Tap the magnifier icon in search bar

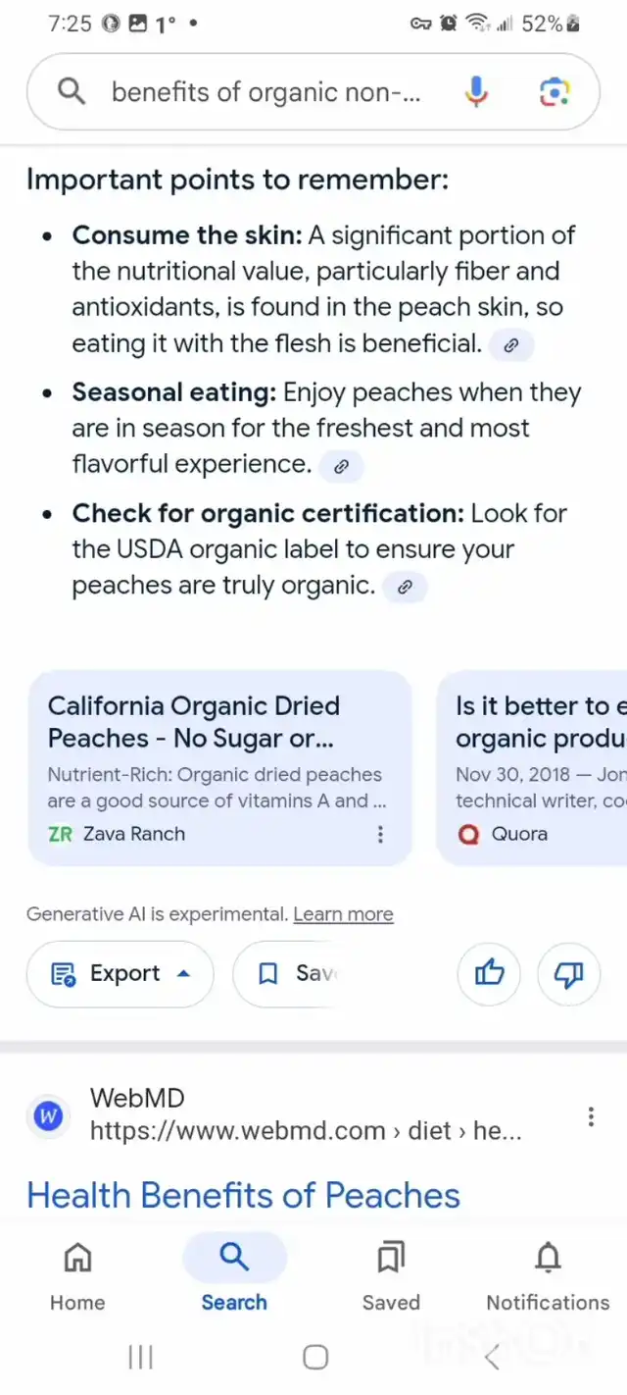[71, 92]
